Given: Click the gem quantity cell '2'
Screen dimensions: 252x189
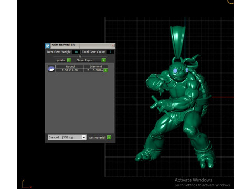Looking at the screenshot, I should click(x=88, y=70).
